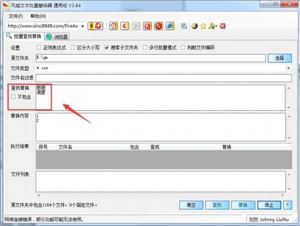Uncheck the 搜索子文件夹 checkbox
Viewport: 300px width, 226px height.
point(107,47)
